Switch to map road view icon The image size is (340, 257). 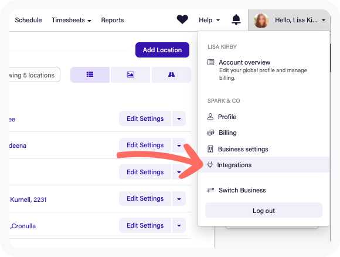171,75
